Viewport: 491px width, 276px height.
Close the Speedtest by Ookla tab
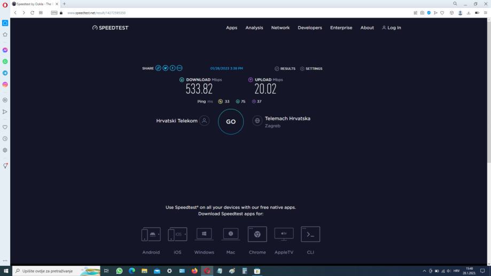(57, 4)
